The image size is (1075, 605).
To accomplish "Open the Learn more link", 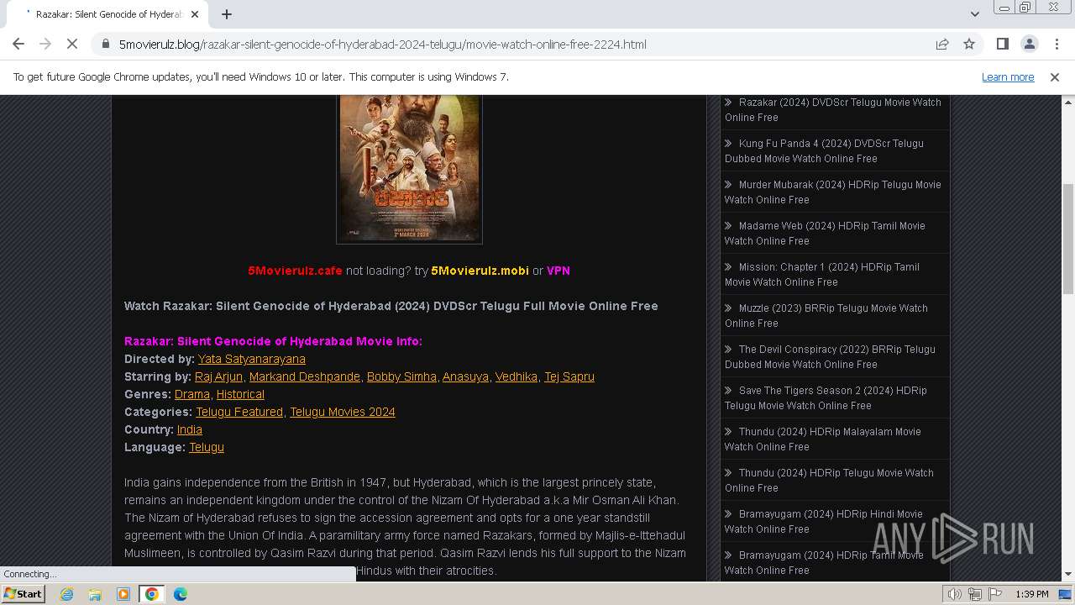I will coord(1008,76).
